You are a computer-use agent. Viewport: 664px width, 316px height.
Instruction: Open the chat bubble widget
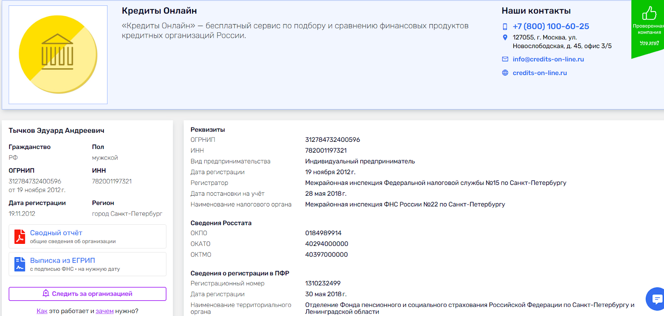(657, 299)
